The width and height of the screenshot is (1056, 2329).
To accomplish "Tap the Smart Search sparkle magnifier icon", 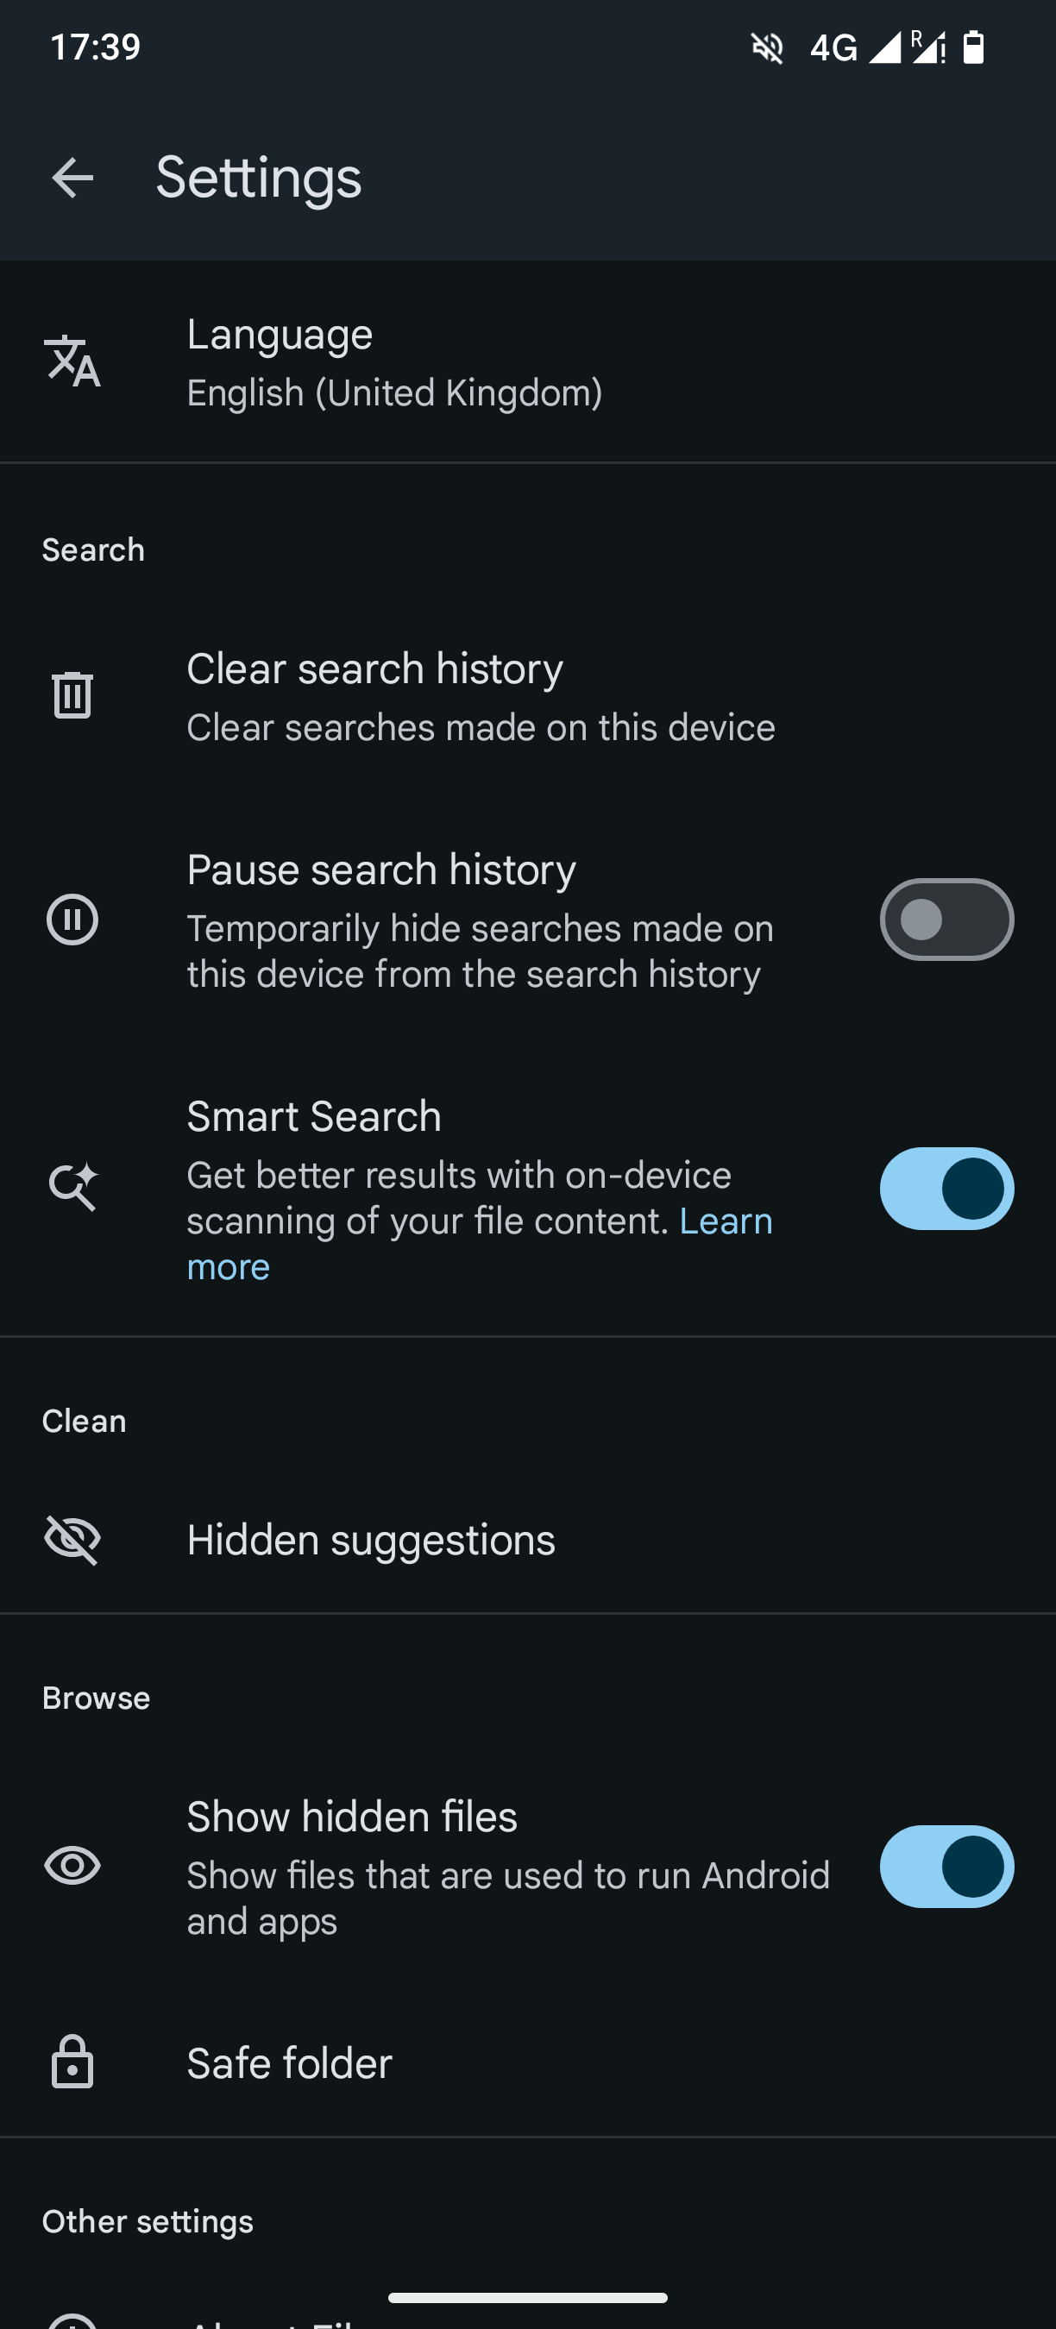I will (72, 1187).
